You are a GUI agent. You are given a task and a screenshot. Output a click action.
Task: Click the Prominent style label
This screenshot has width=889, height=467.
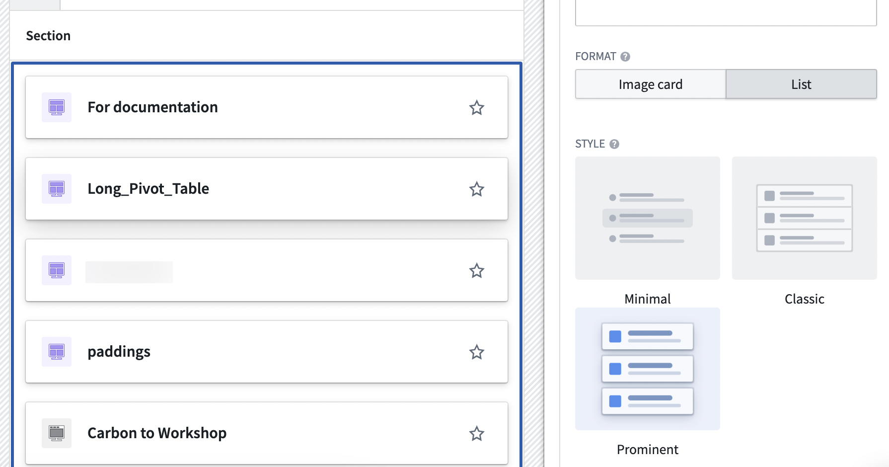click(x=648, y=450)
